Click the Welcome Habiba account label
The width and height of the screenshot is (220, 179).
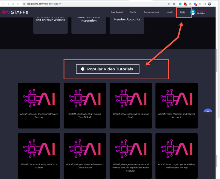click(202, 12)
